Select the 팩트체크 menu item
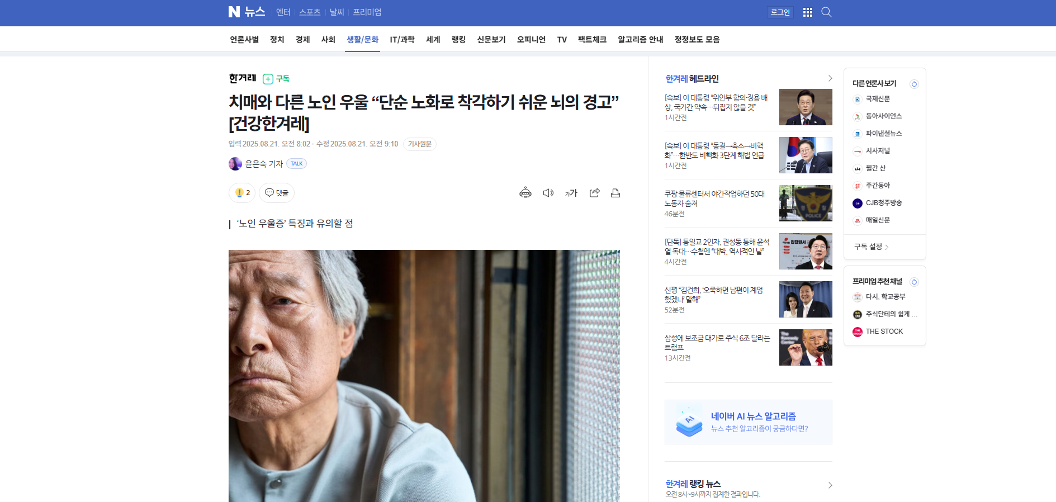This screenshot has height=502, width=1056. tap(592, 40)
